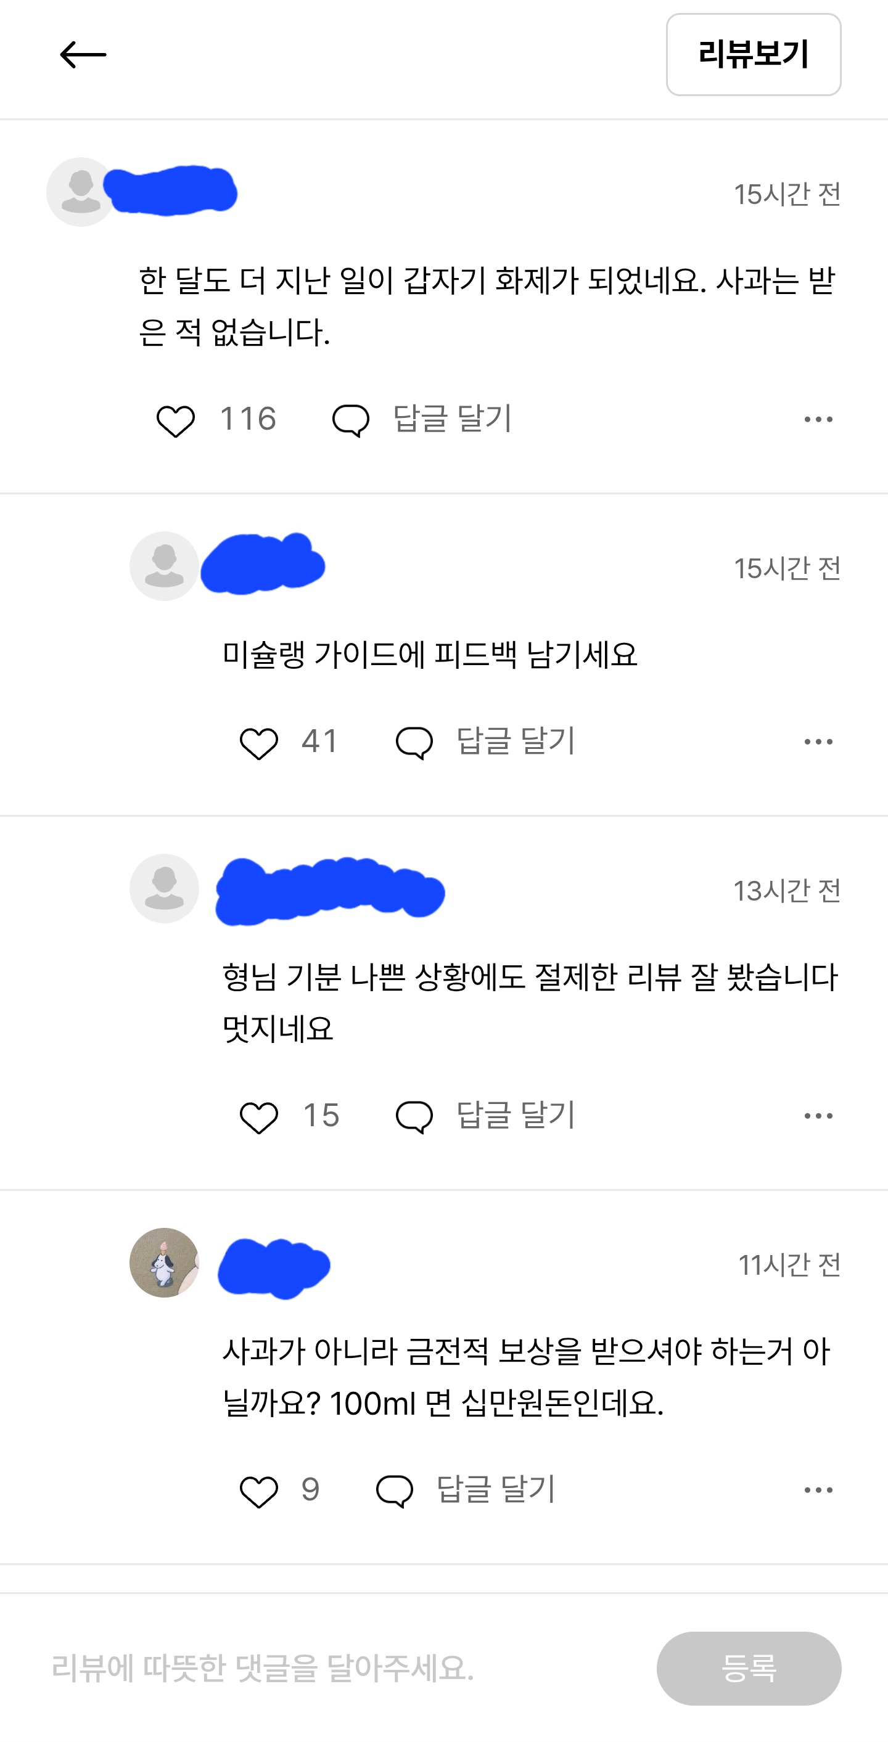Tap the heart on the 9-likes comment

[x=259, y=1491]
